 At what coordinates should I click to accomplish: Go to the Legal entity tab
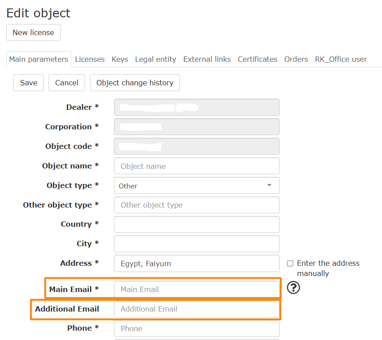pos(155,59)
